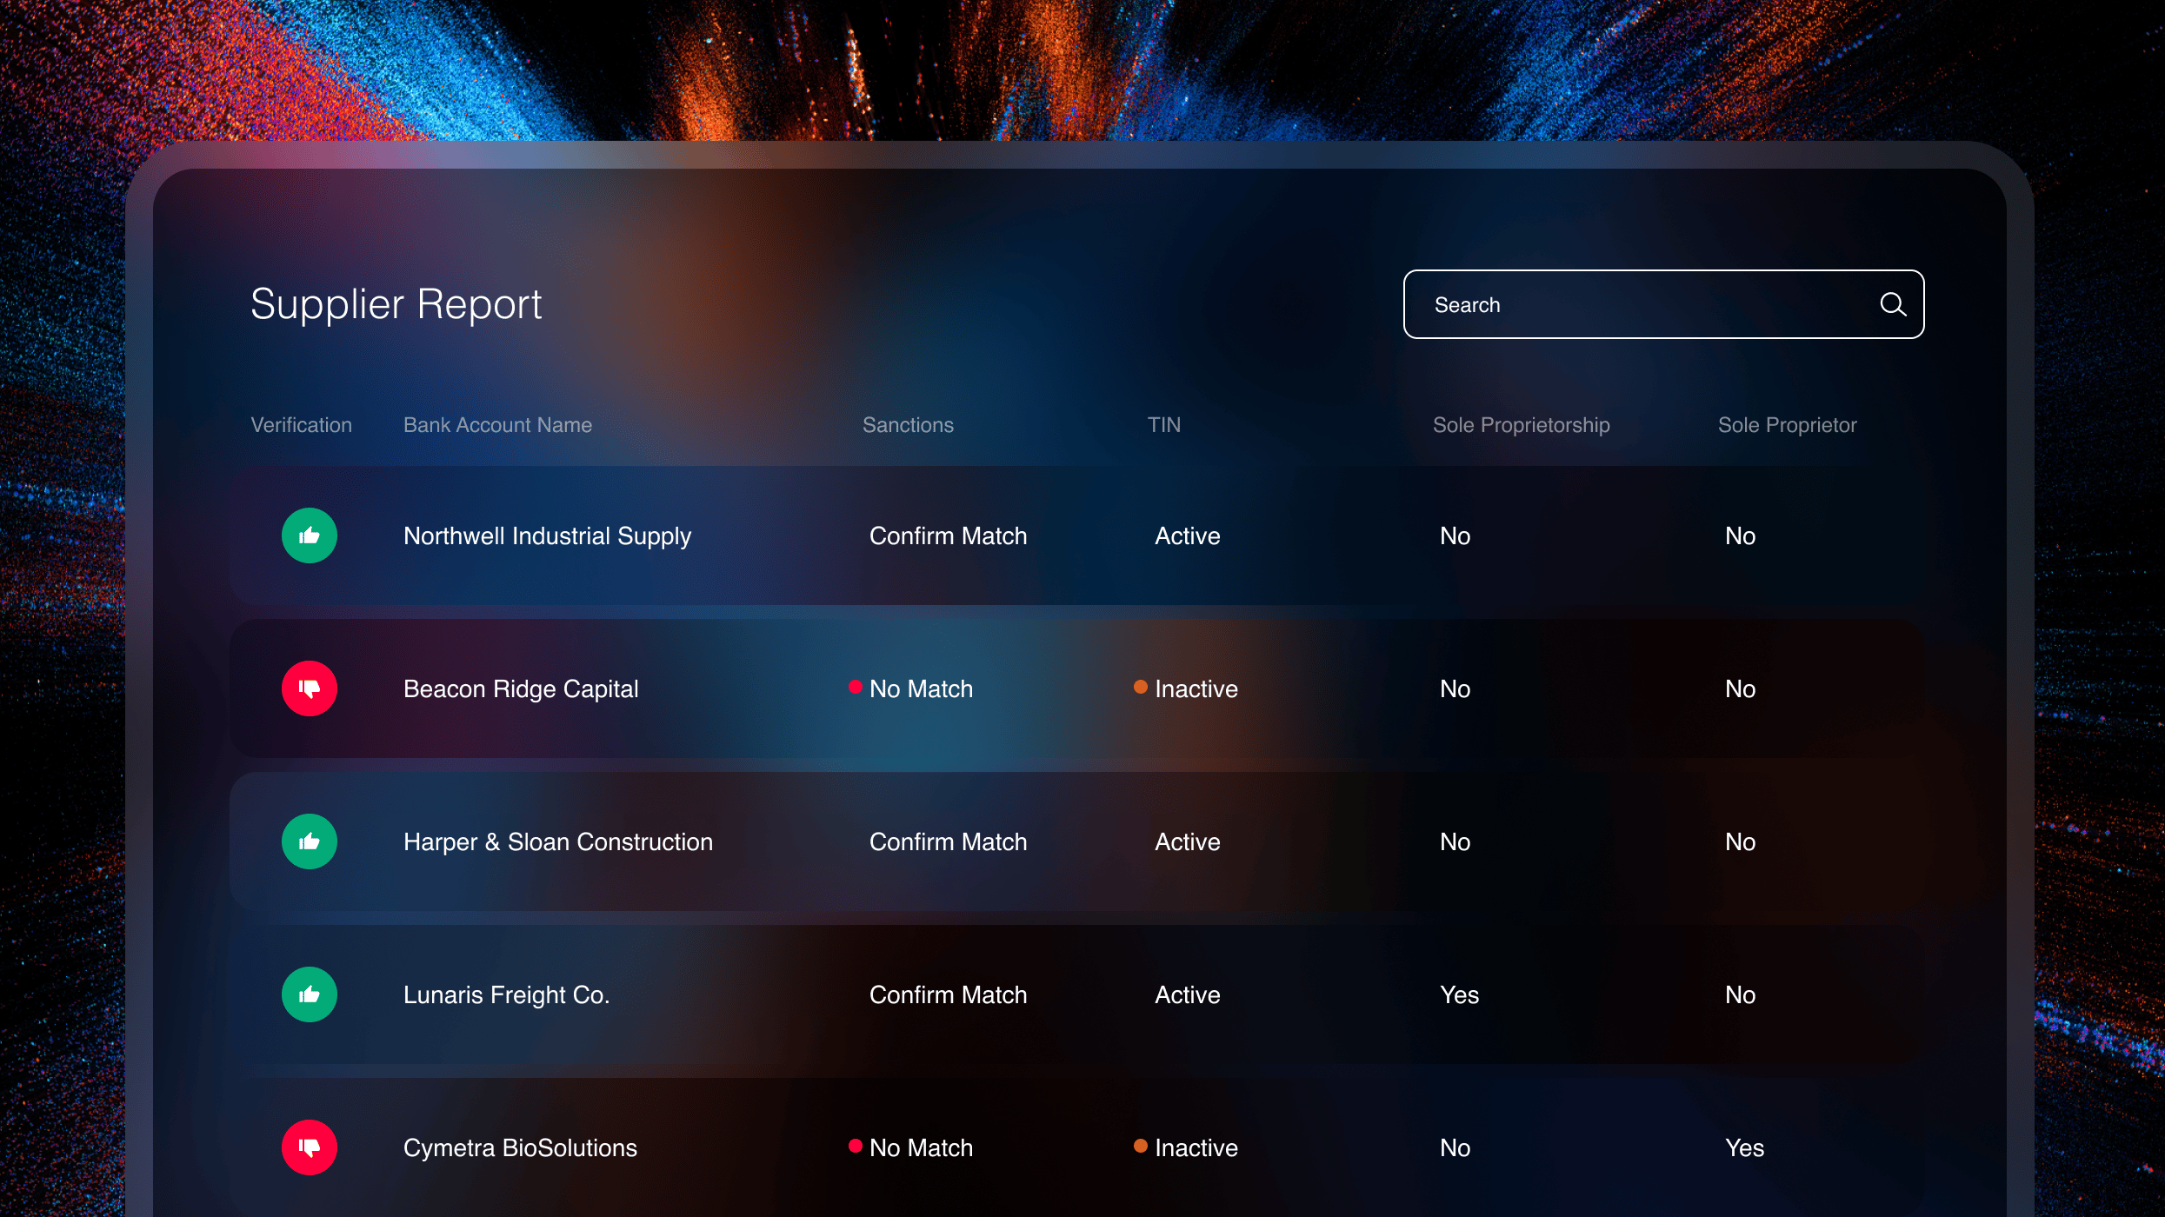Click No under Sole Proprietorship for Northwell

[x=1456, y=535]
